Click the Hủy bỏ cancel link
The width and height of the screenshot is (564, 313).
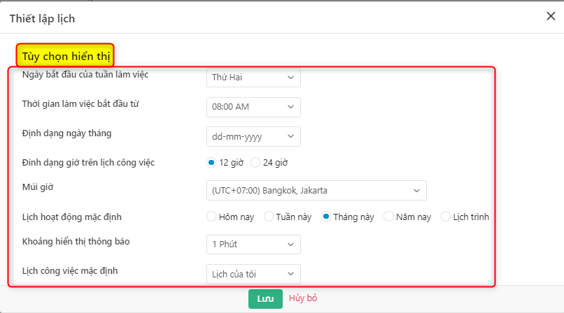coord(303,298)
